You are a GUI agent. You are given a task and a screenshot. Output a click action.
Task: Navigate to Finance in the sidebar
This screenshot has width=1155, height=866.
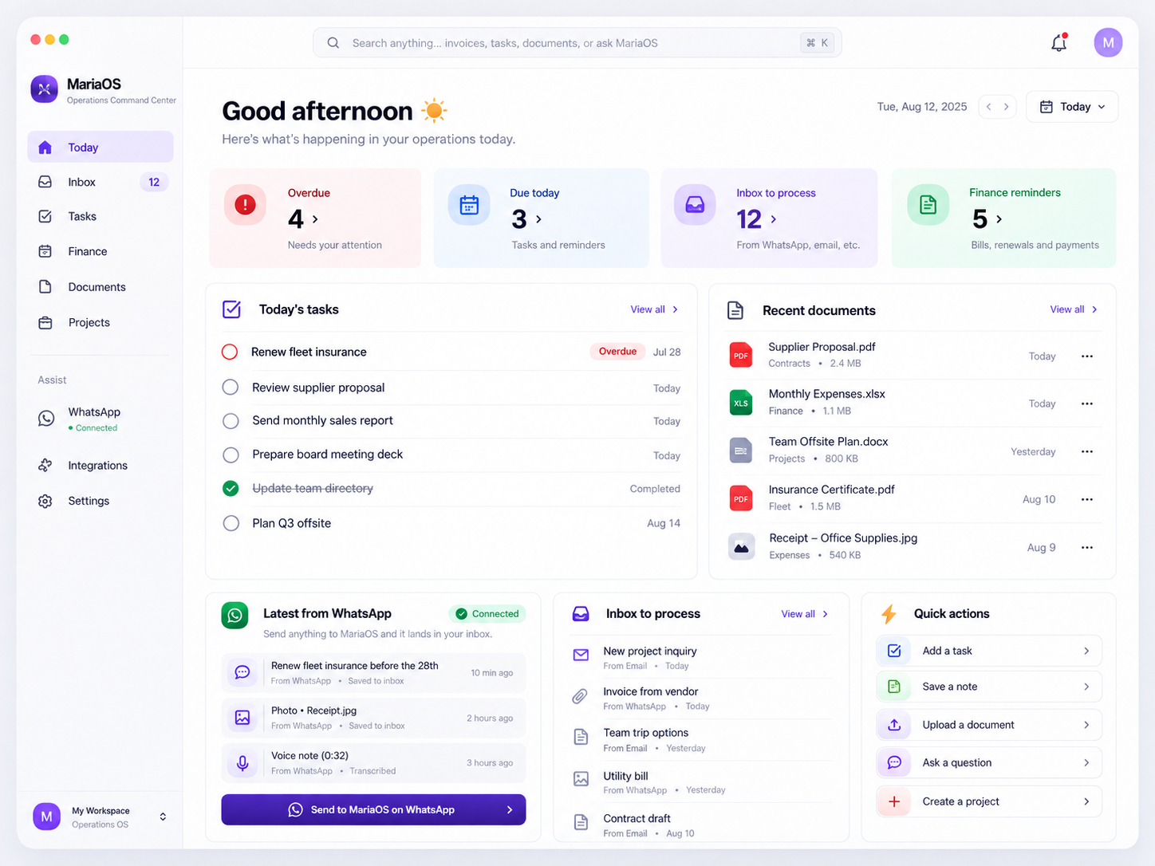click(101, 251)
